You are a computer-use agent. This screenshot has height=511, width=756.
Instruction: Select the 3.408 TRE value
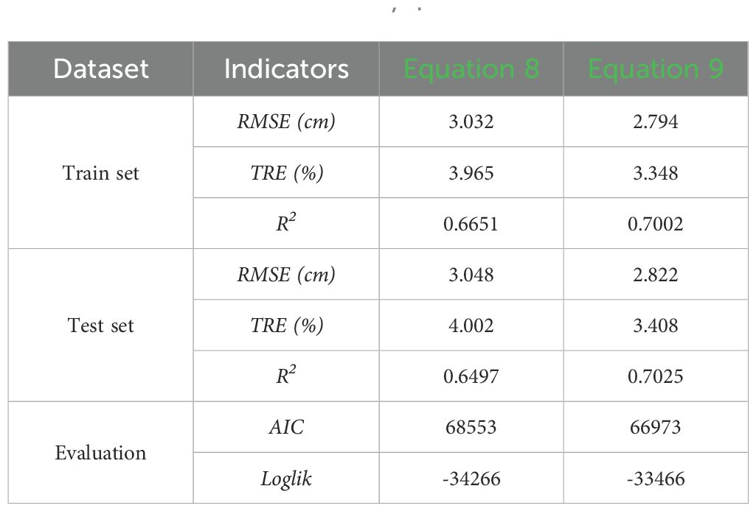coord(655,325)
